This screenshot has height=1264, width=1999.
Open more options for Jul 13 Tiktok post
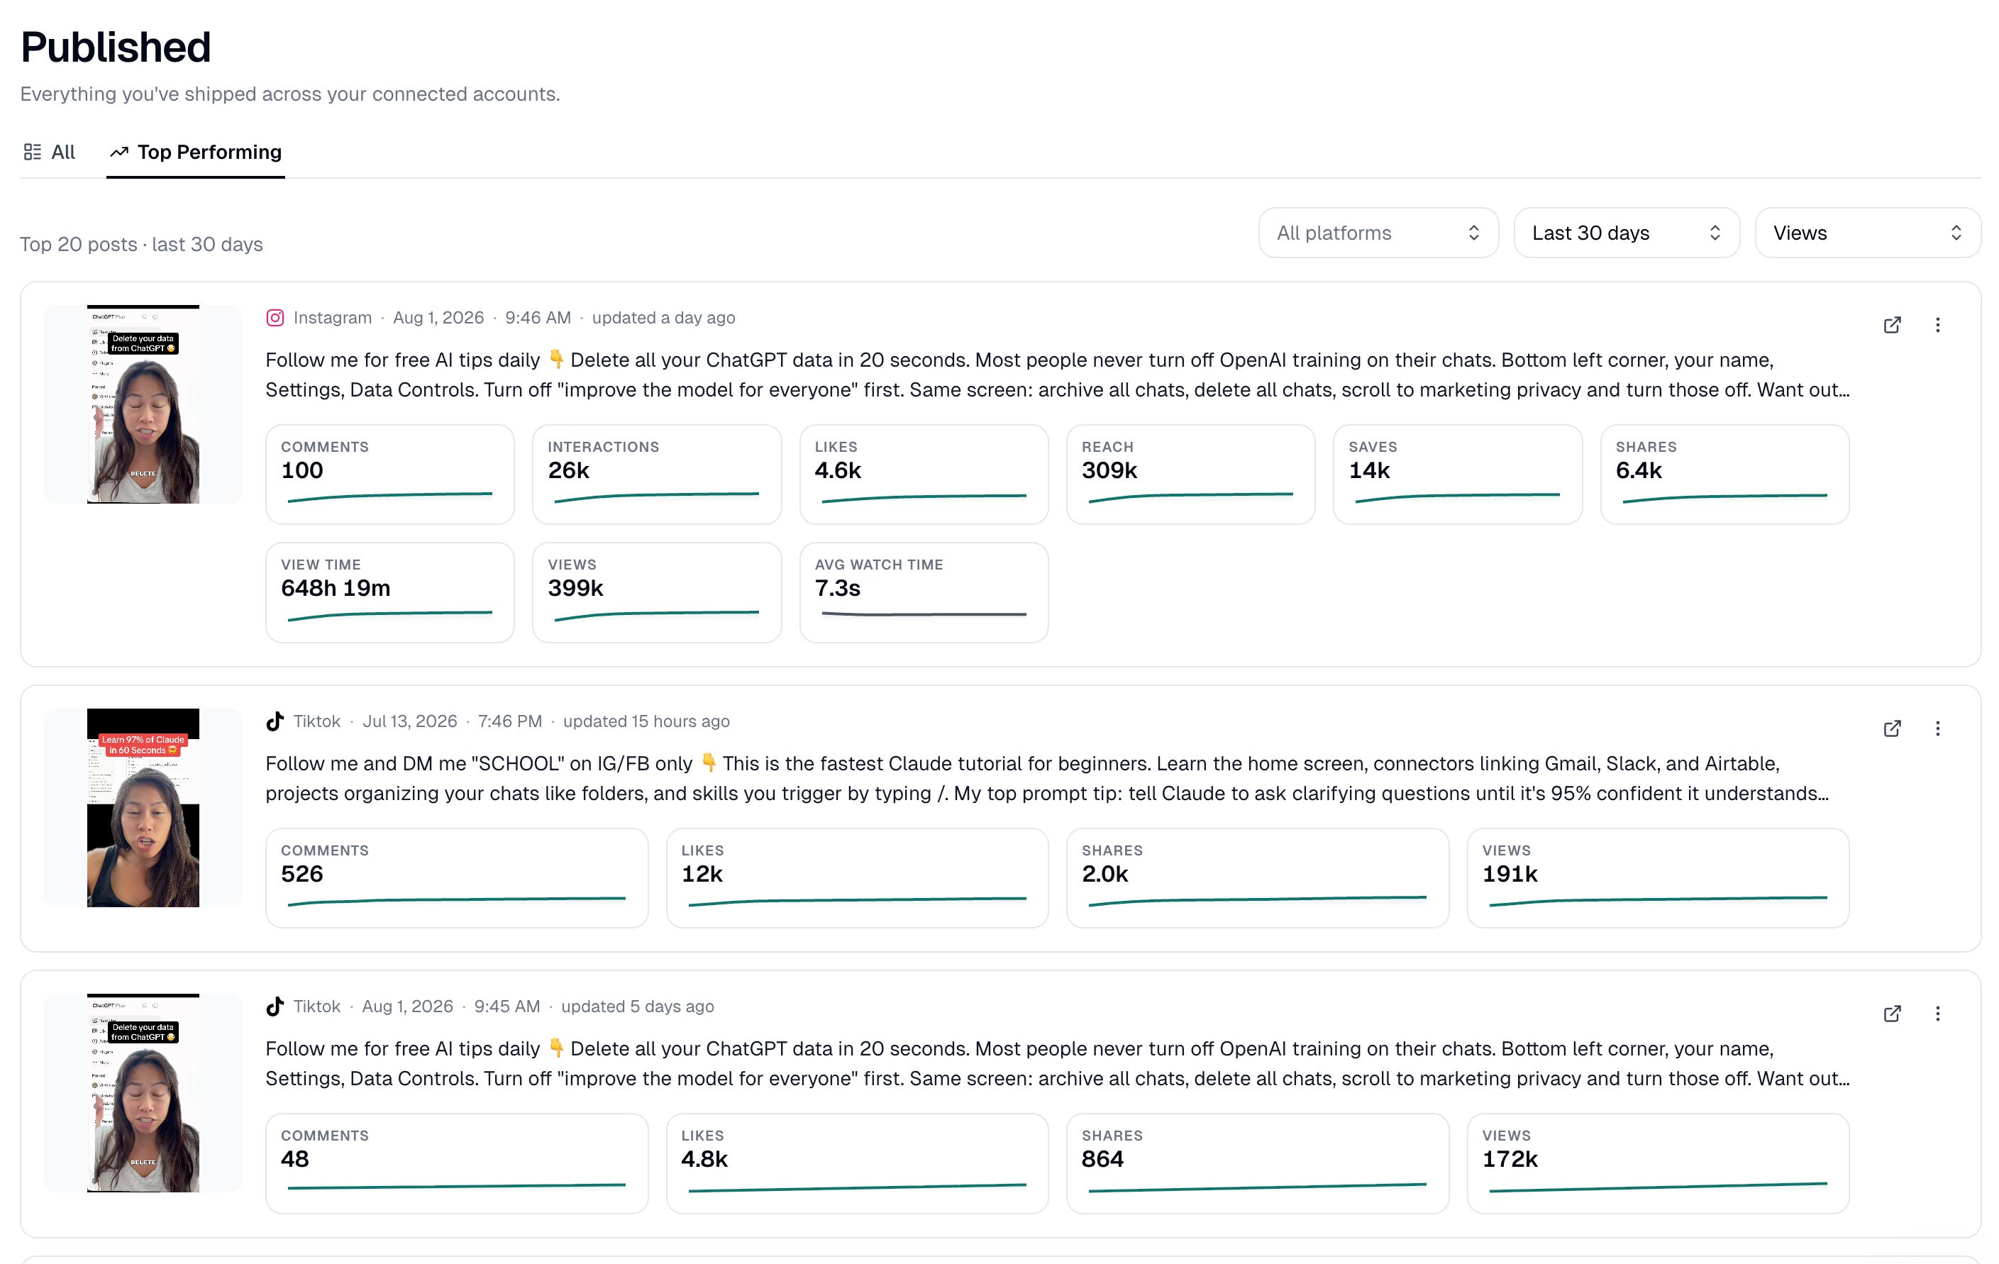(x=1937, y=728)
